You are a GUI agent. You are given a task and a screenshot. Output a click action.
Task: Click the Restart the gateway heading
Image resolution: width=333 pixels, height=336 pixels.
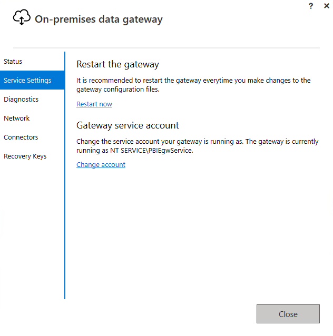click(117, 65)
